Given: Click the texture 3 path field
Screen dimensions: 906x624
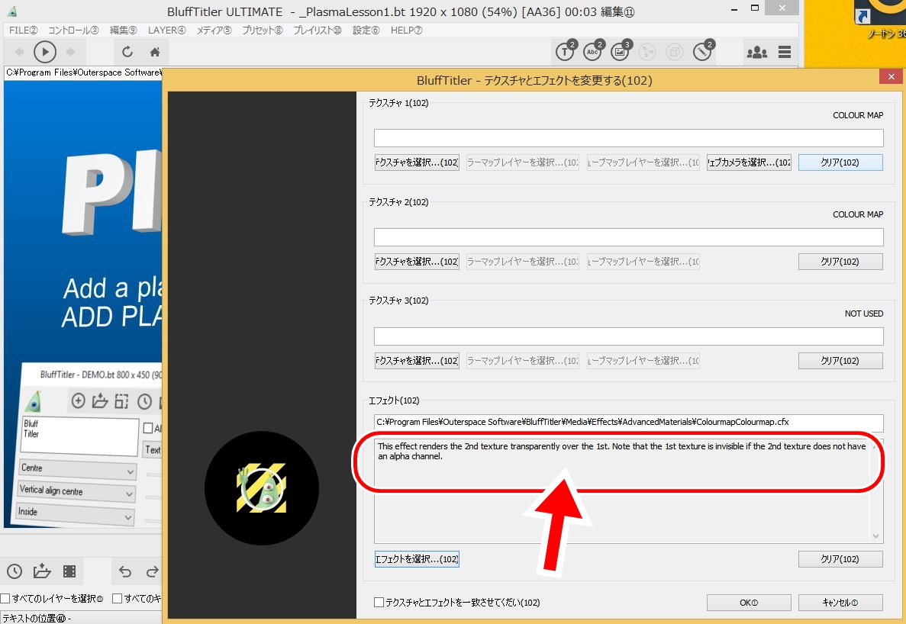Looking at the screenshot, I should [629, 336].
